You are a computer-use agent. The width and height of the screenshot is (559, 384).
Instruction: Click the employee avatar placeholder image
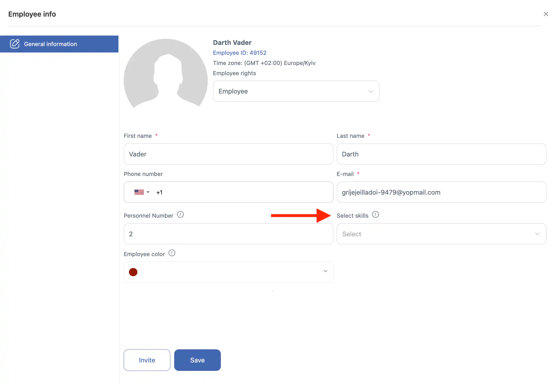coord(165,74)
